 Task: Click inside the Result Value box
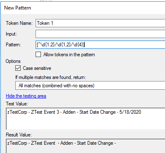point(86,146)
